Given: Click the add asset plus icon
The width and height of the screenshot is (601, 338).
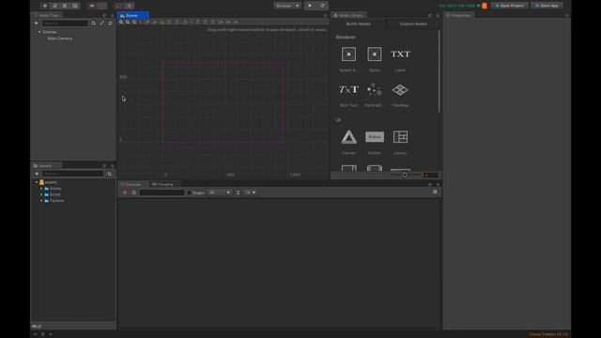Looking at the screenshot, I should pos(37,174).
